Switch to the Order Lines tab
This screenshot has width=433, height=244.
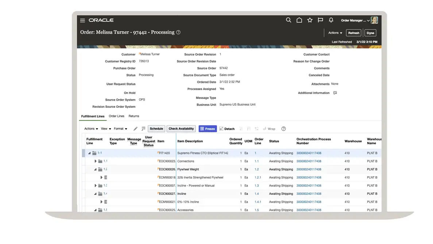coord(116,116)
